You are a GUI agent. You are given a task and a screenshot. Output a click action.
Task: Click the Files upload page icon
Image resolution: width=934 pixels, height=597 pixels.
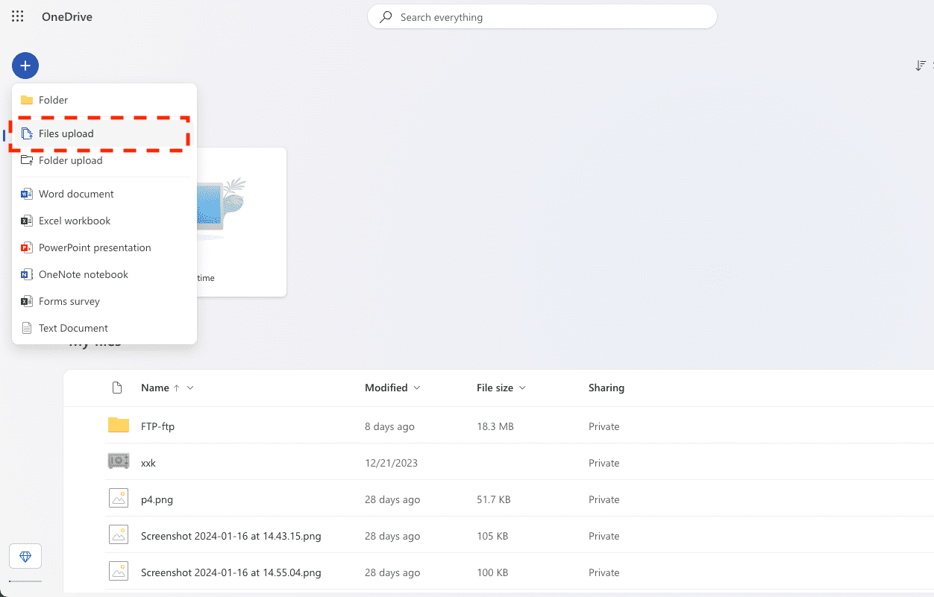[27, 133]
